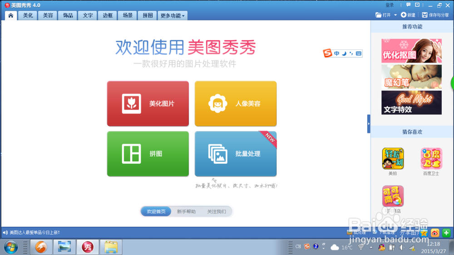The image size is (454, 255).
Task: Click the Sogou tray icon in taskbar
Action: pyautogui.click(x=307, y=246)
